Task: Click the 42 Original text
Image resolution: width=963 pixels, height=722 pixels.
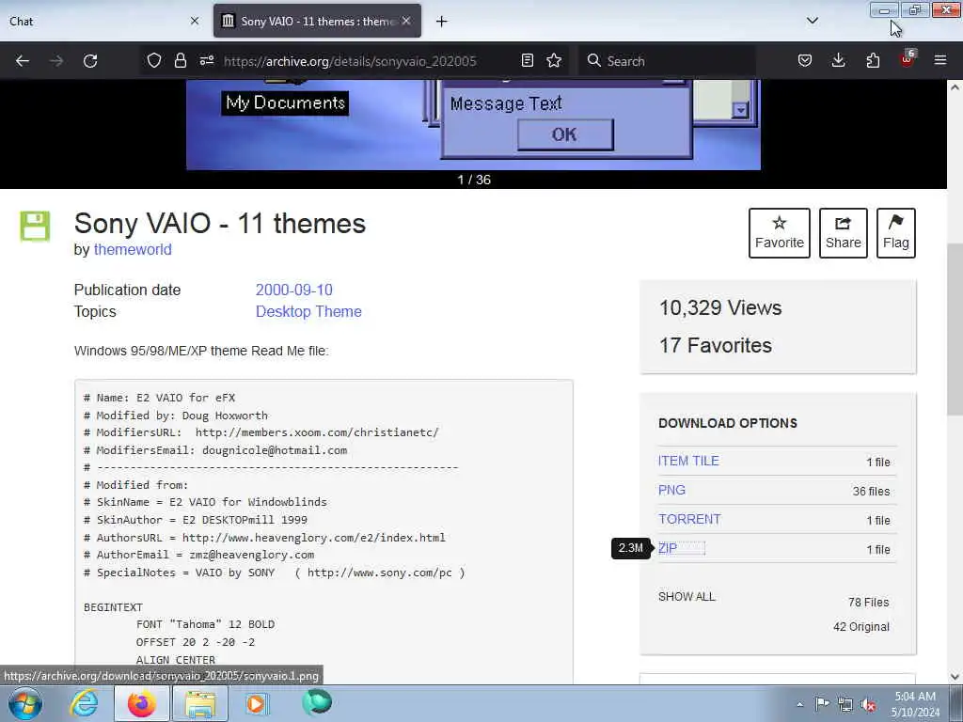Action: tap(861, 627)
